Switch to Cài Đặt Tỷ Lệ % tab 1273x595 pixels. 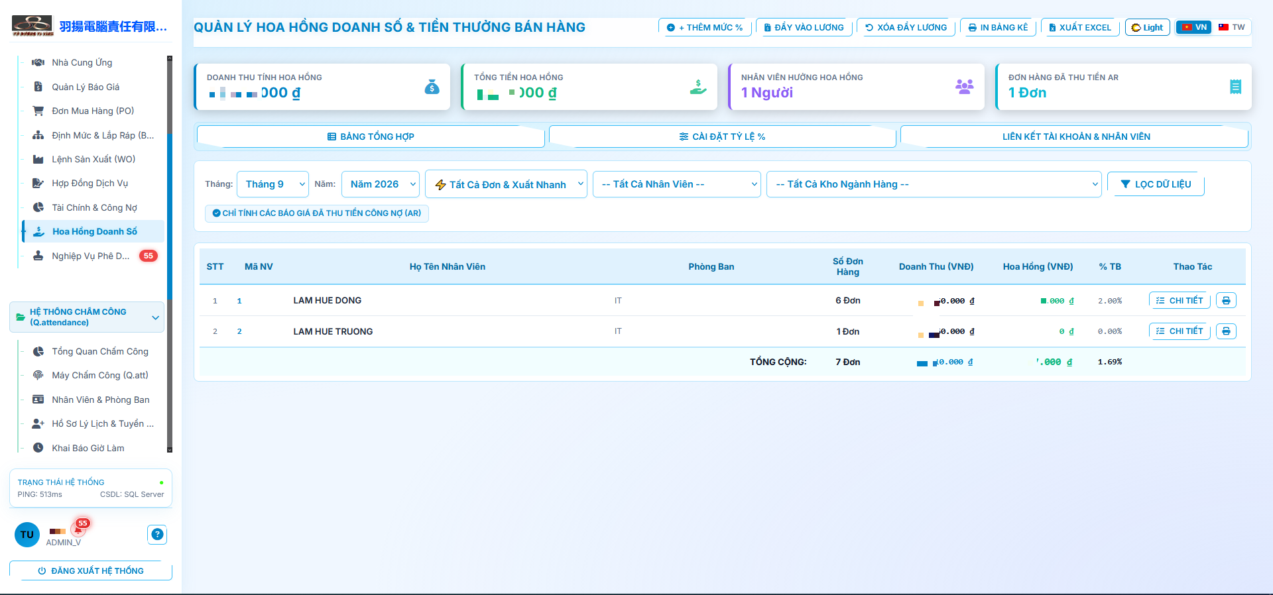tap(722, 136)
